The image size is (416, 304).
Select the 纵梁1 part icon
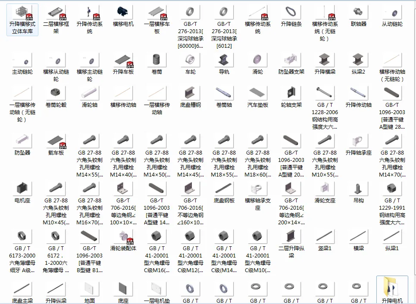click(x=392, y=237)
